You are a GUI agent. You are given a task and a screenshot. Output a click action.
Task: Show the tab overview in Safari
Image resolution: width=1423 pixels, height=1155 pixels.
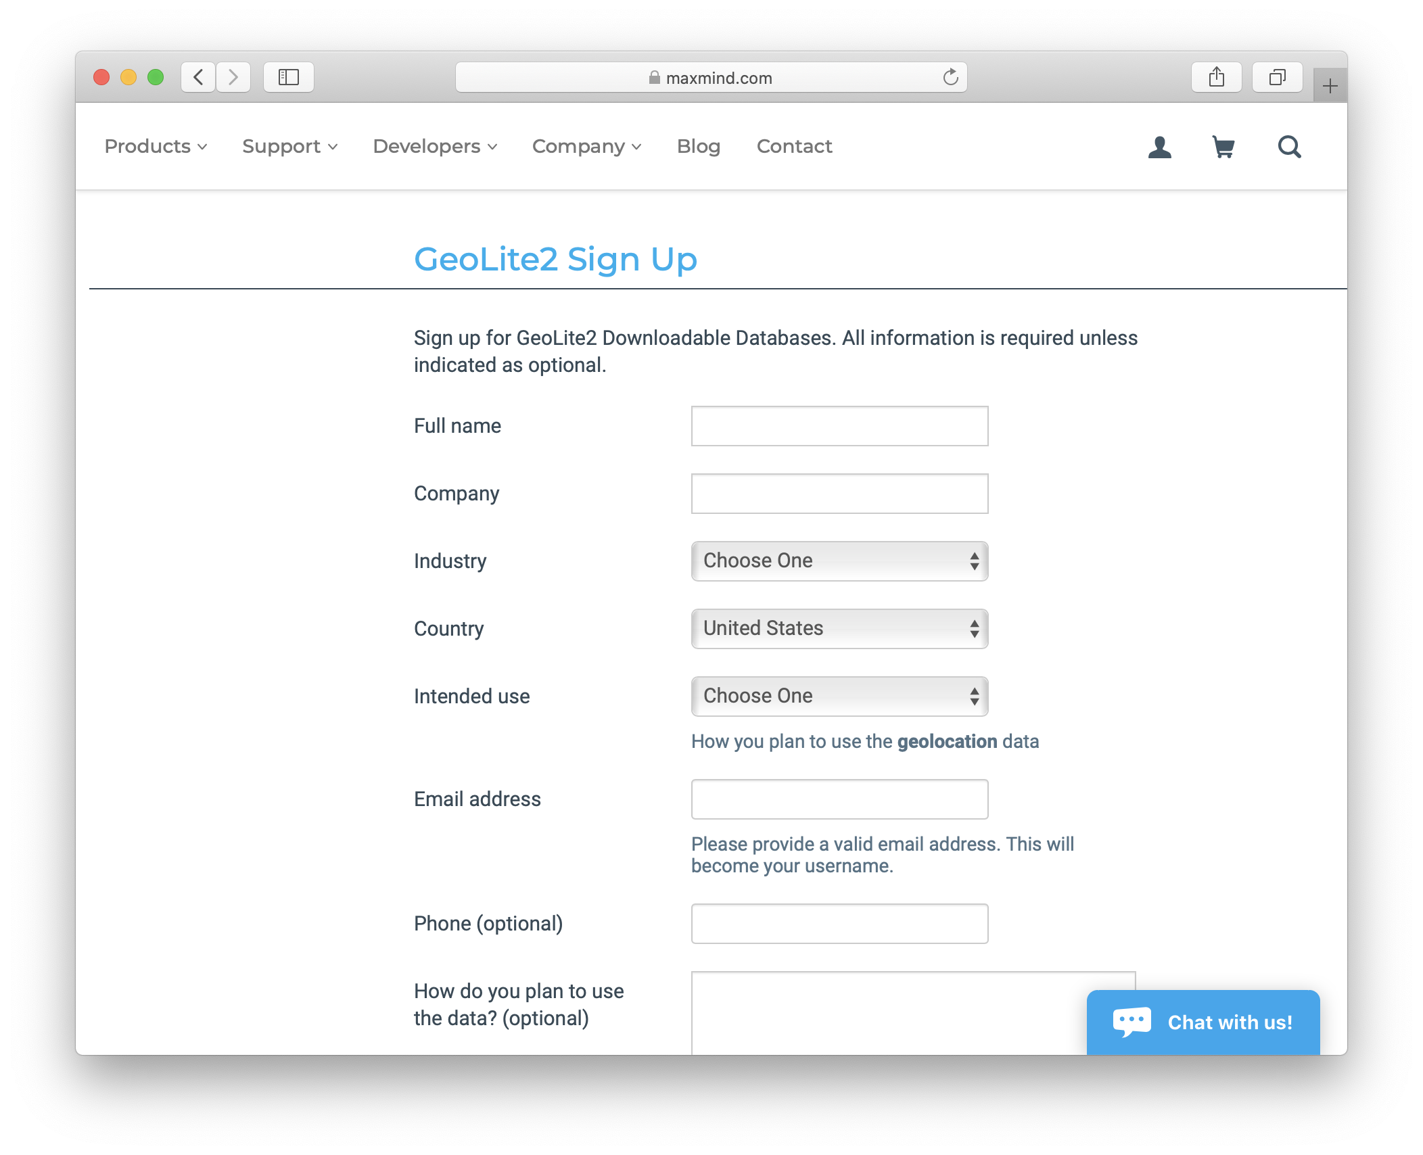pos(1277,77)
